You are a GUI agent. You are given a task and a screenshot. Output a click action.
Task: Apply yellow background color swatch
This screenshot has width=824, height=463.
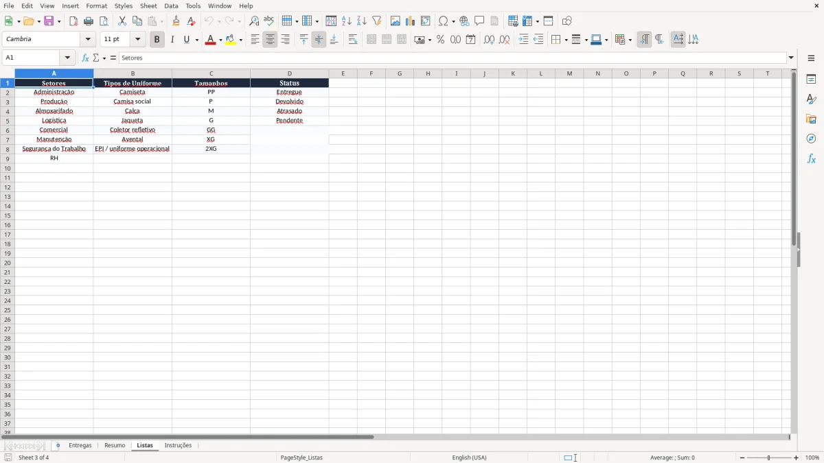[230, 40]
